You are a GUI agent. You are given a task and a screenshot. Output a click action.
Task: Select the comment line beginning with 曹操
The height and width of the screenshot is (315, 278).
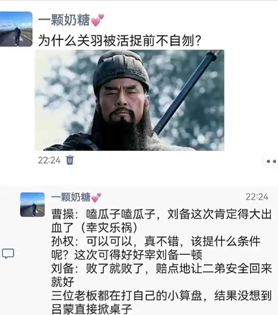click(161, 221)
